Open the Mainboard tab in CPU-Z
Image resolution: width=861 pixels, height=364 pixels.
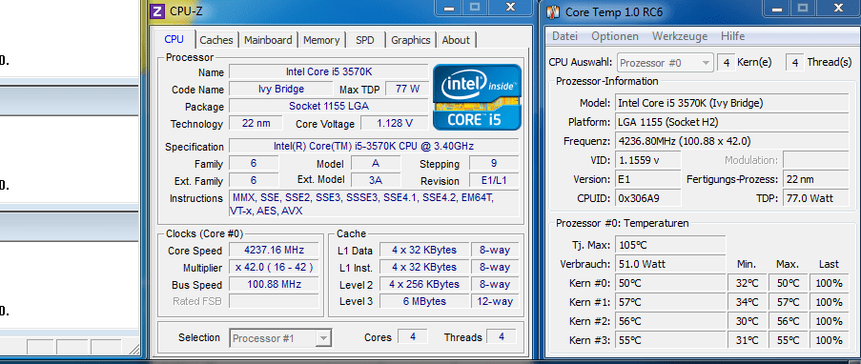point(268,40)
